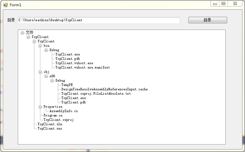
Task: Select TcpClient.vshost.exe file
Action: [x=74, y=63]
